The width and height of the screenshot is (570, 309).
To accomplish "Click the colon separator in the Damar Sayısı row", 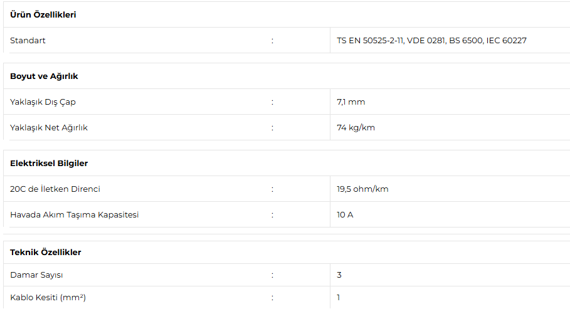I will point(272,275).
